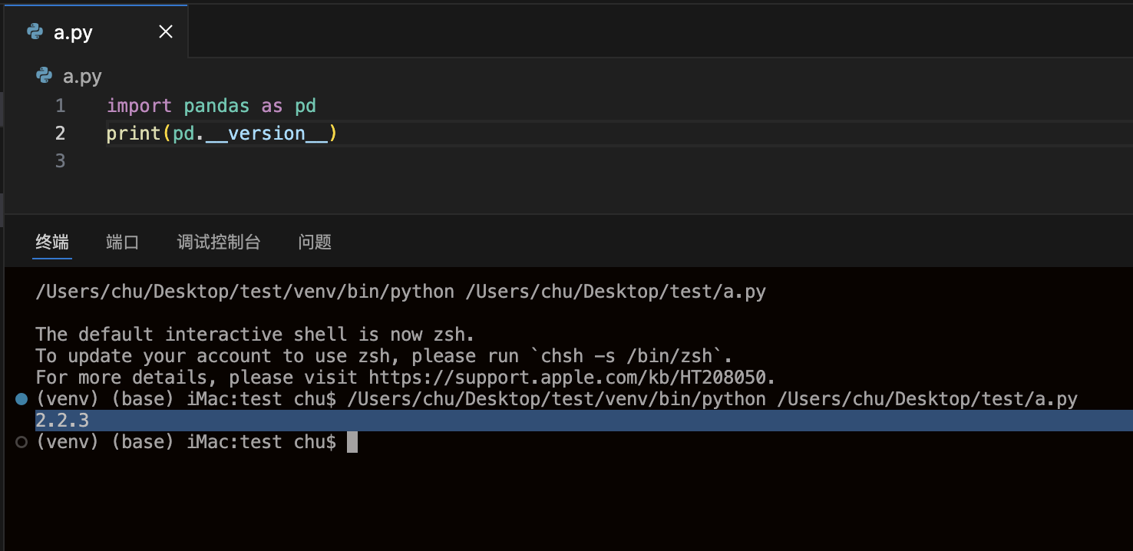Screen dimensions: 1133x551
Task: Open the 端口 panel tab
Action: [x=122, y=243]
